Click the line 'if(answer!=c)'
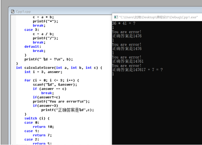 pos(46,97)
